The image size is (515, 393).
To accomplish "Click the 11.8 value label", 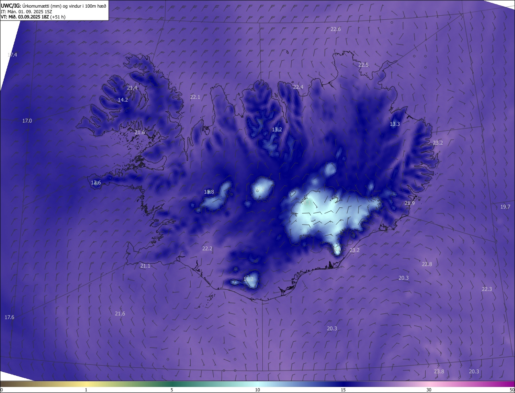I will click(x=209, y=192).
